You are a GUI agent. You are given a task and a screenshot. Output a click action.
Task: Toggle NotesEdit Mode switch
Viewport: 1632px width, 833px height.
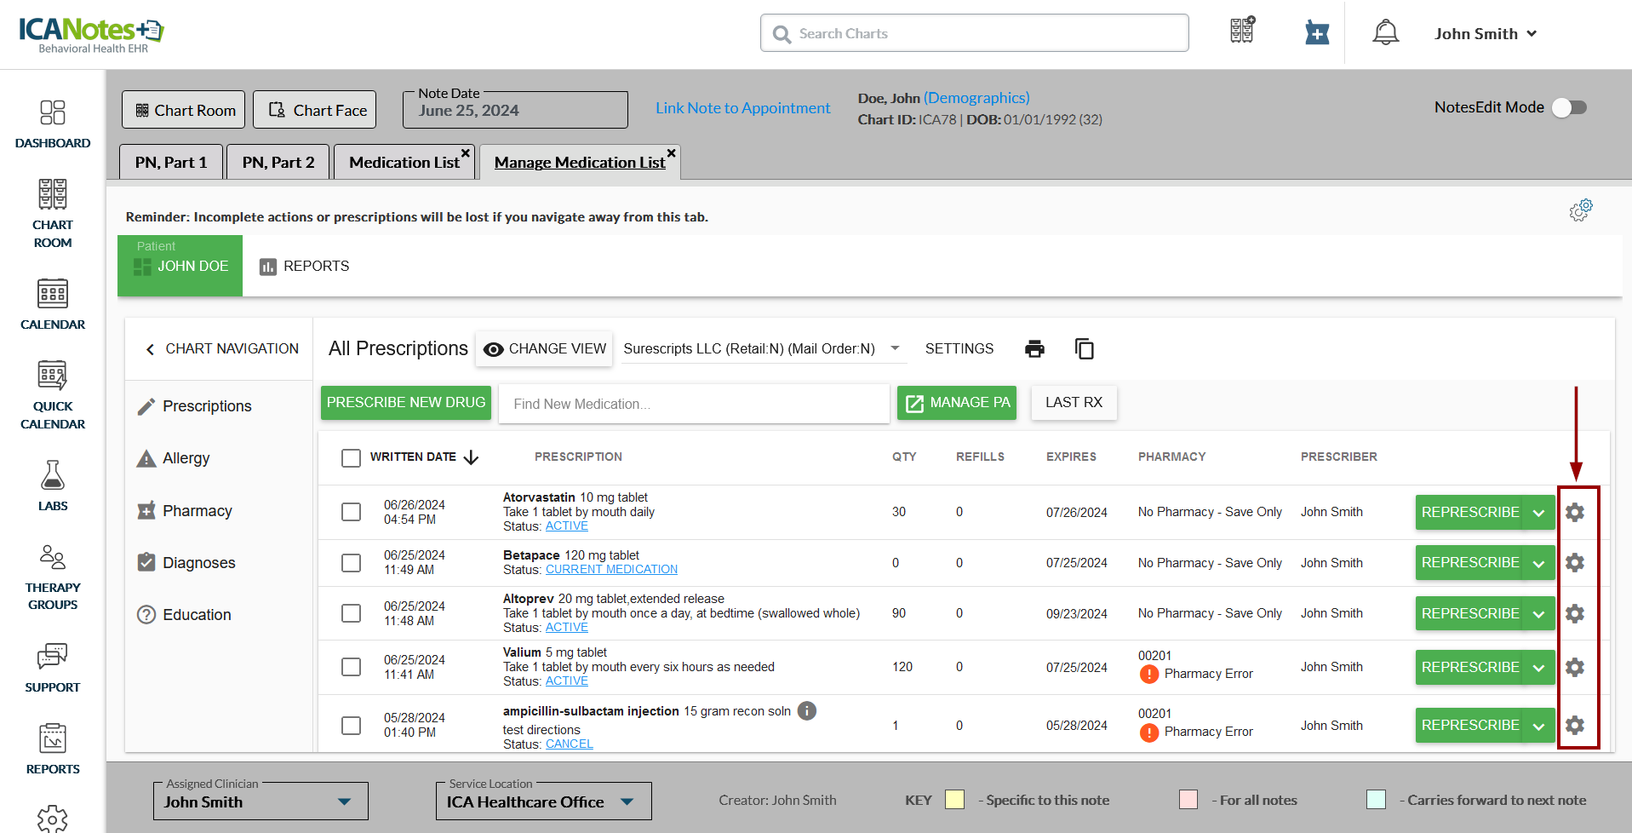click(x=1568, y=107)
